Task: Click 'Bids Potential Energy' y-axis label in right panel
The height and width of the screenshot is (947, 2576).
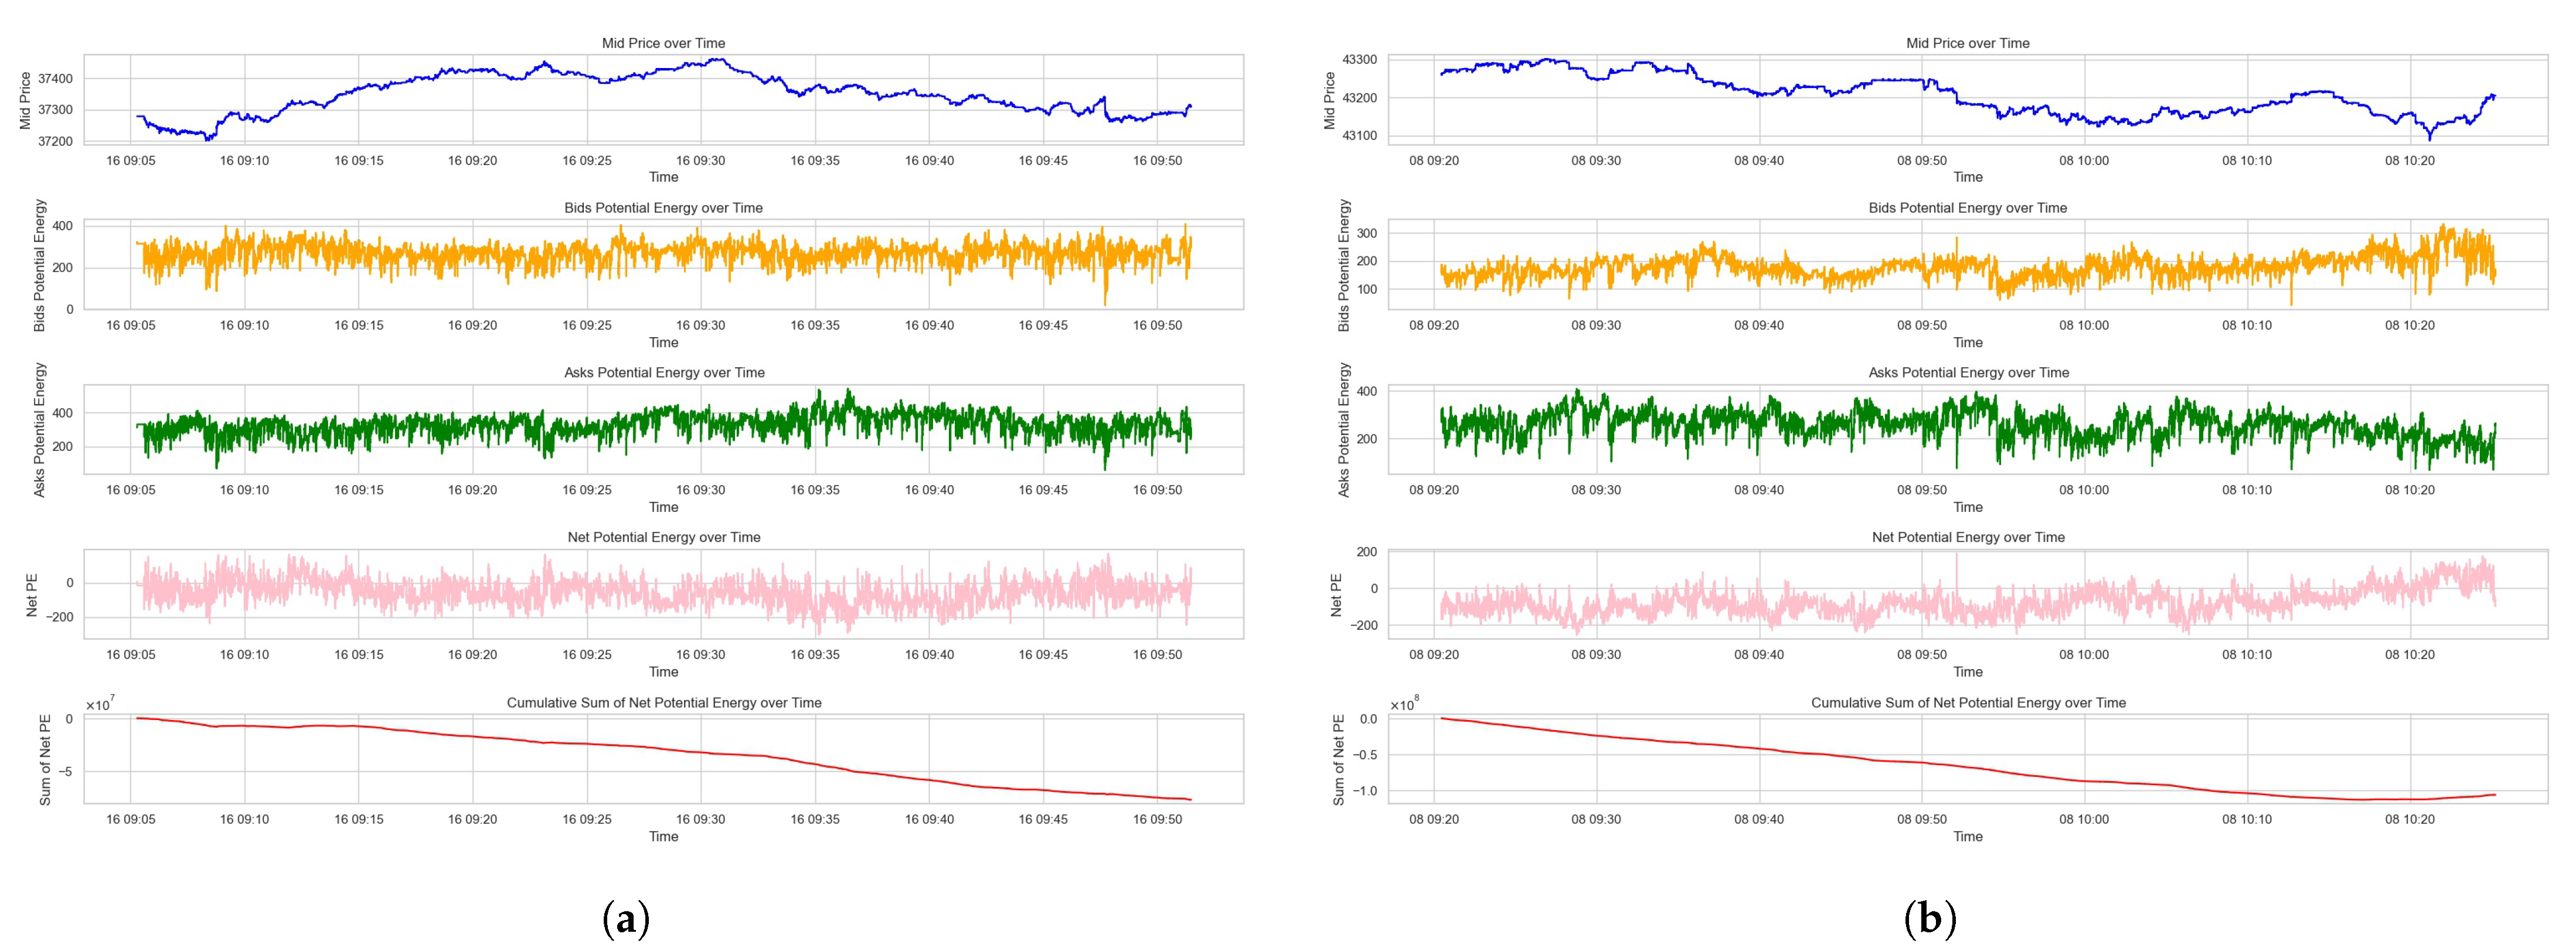Action: pos(1344,265)
